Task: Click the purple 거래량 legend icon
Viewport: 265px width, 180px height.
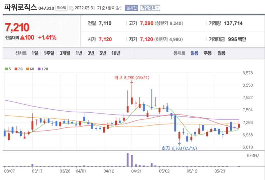Action: point(248,156)
